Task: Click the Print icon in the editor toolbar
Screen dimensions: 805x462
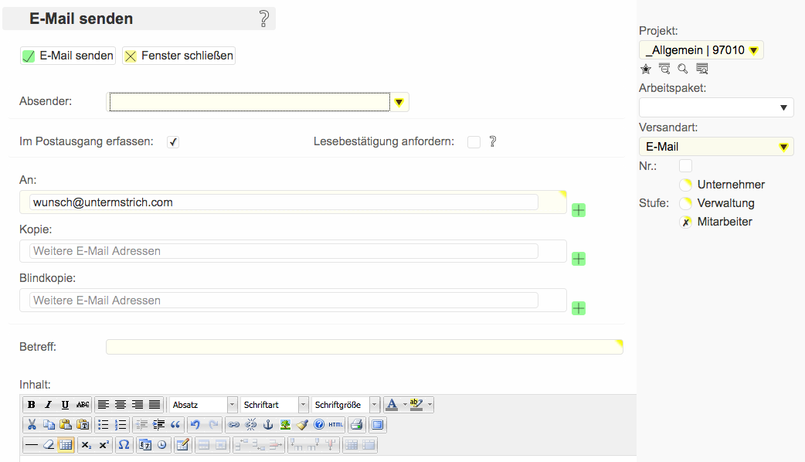Action: click(x=356, y=424)
